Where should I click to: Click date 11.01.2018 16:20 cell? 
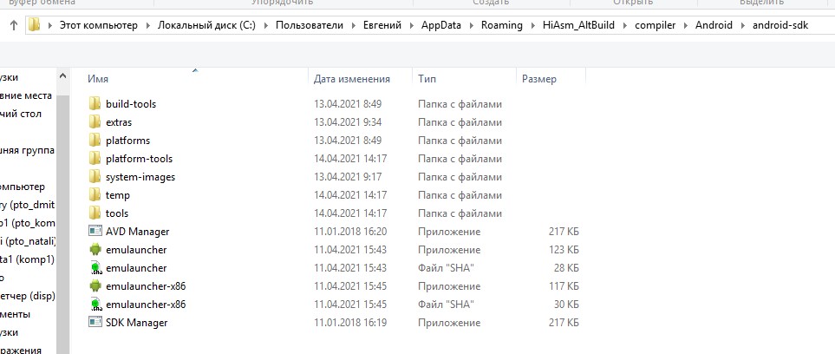pos(350,232)
